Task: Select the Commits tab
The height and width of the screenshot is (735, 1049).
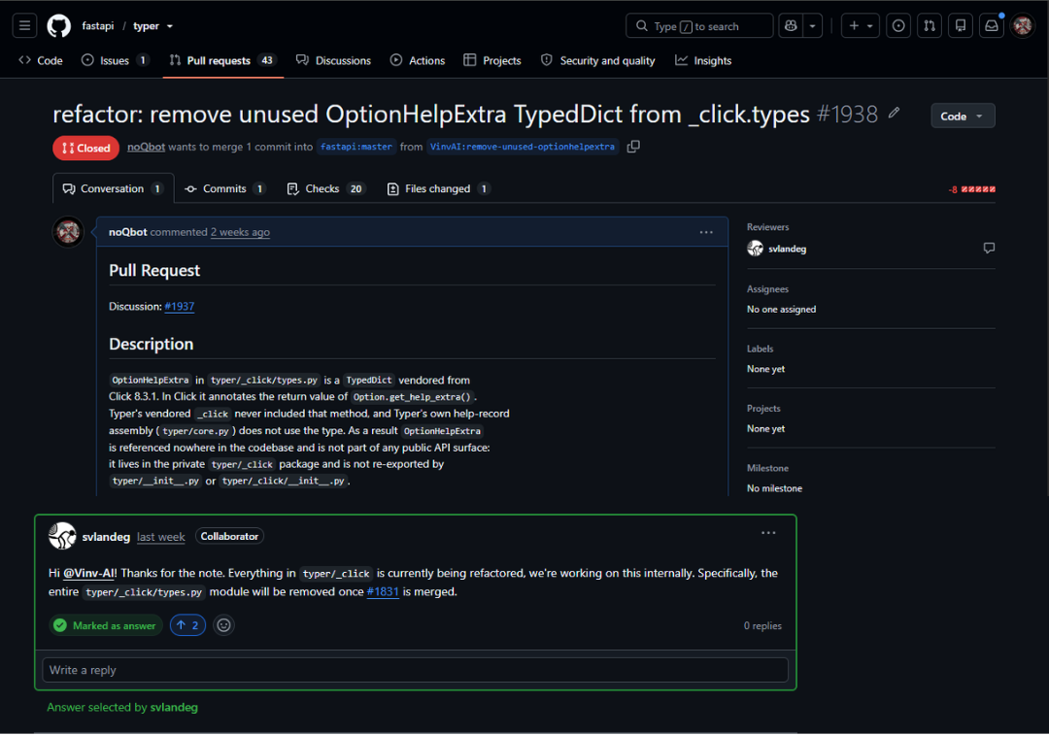Action: pos(224,188)
